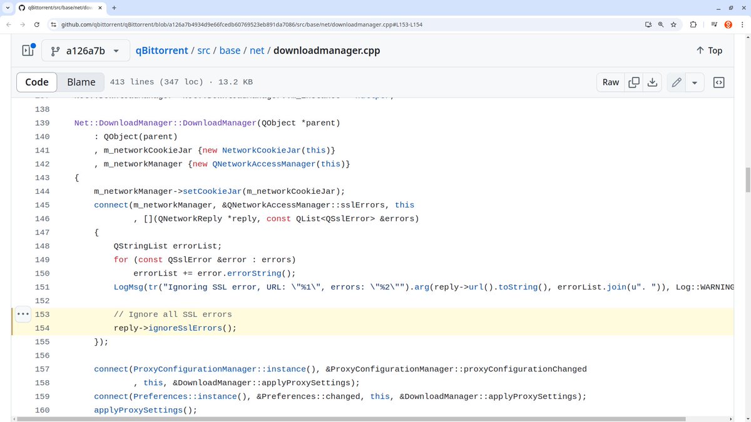Click the '// Ignore all SSL errors' comment
Image resolution: width=751 pixels, height=422 pixels.
coord(173,314)
